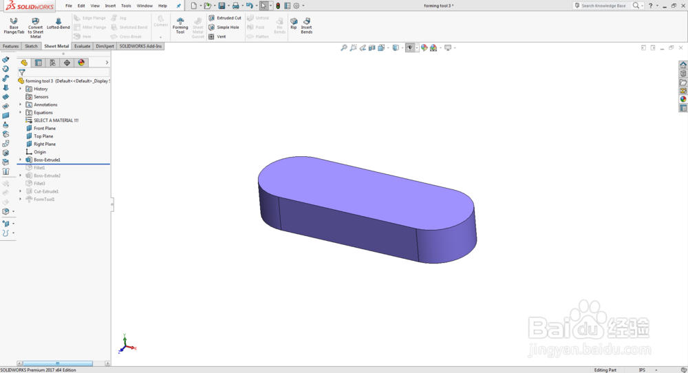Select Convert to Sheet Metal
688x373 pixels.
click(36, 28)
